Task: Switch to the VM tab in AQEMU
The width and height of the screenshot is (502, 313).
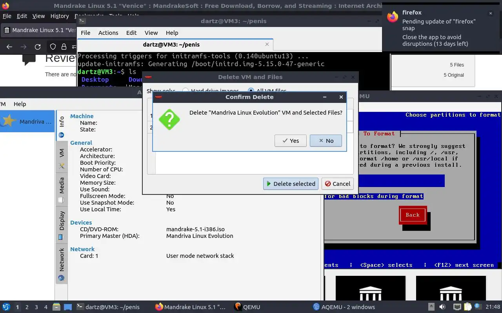Action: pos(62,158)
